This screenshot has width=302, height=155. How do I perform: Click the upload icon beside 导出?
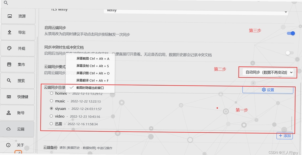click(x=9, y=32)
